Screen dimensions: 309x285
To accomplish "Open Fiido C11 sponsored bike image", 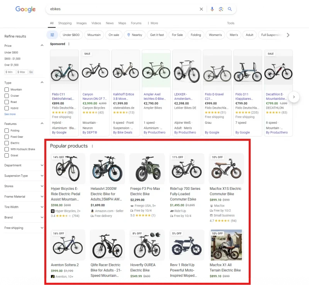I will [65, 70].
